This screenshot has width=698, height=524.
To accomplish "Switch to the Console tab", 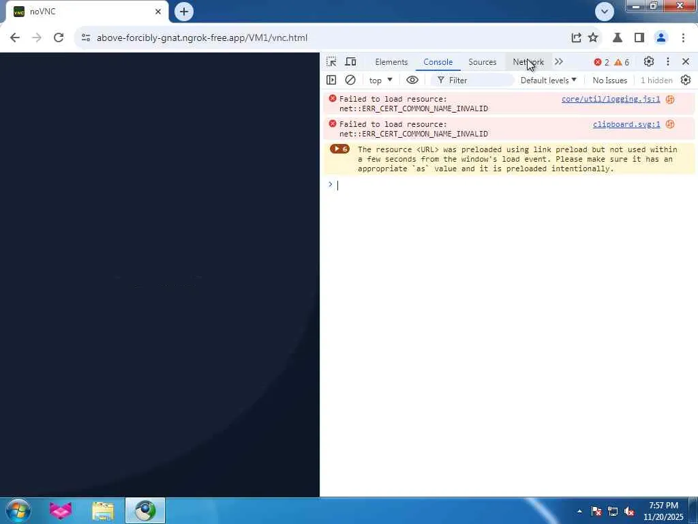I will (438, 62).
